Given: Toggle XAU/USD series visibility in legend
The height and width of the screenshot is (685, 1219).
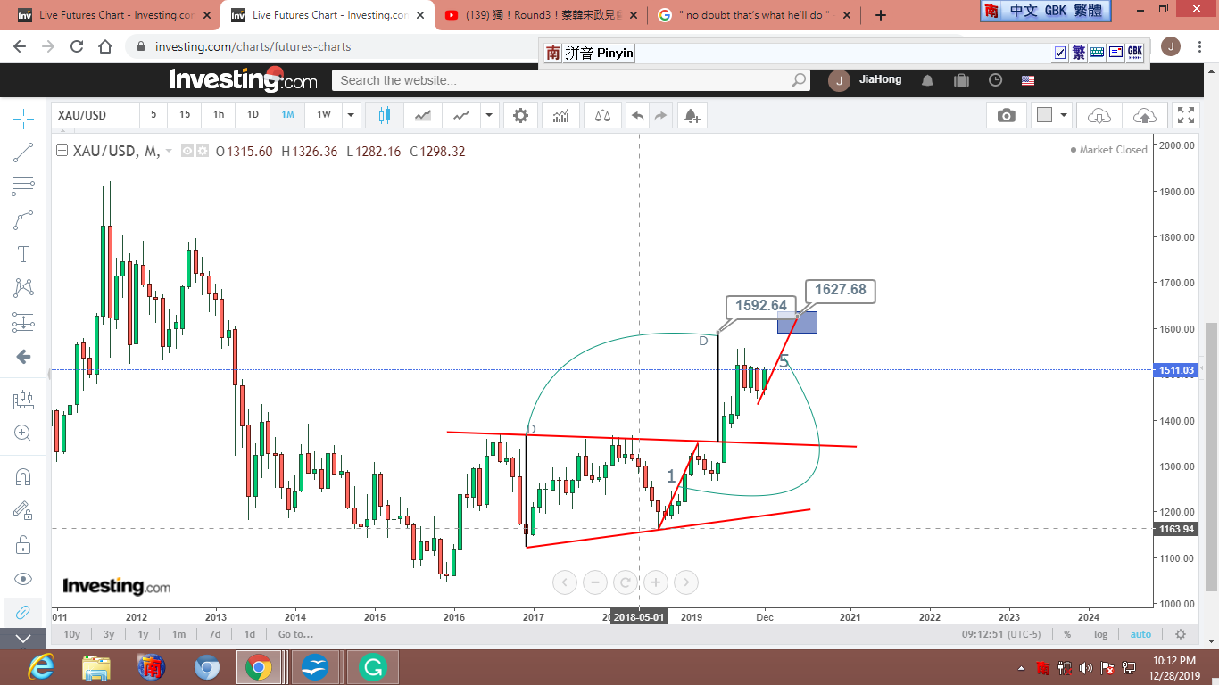Looking at the screenshot, I should click(187, 151).
